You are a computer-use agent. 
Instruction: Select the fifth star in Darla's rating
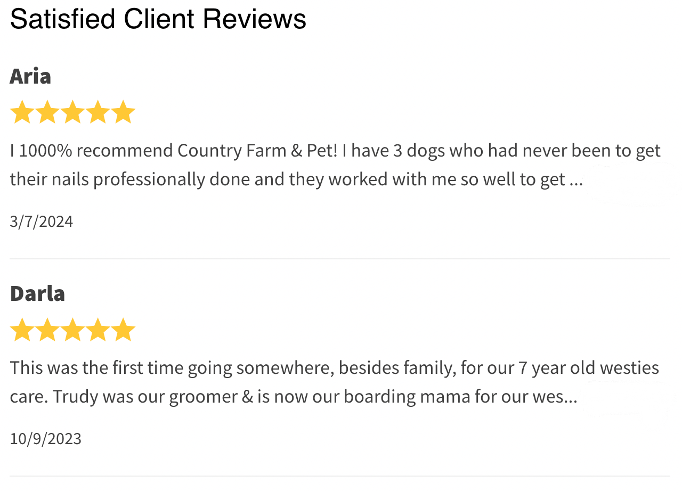[124, 330]
